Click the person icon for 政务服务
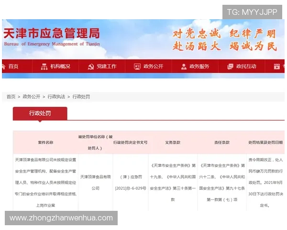 coord(184,67)
